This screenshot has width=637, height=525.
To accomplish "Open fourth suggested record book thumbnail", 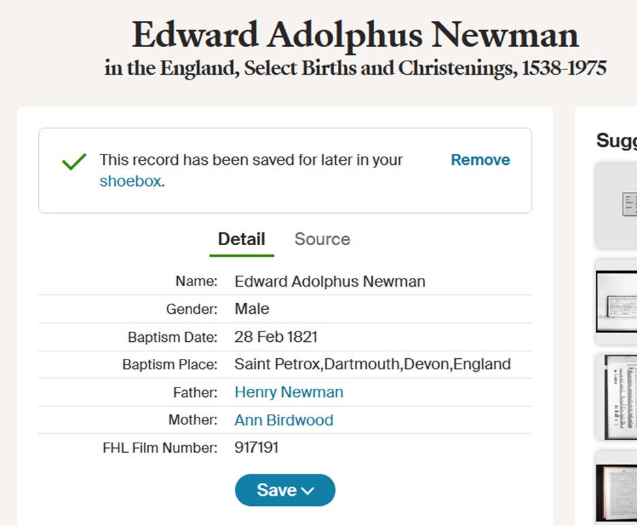I will [x=617, y=488].
